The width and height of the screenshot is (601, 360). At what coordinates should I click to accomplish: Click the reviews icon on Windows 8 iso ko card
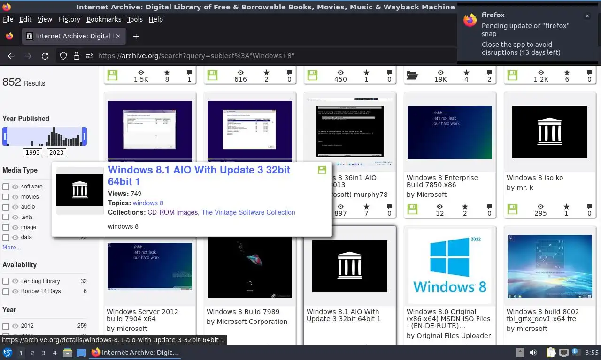pos(589,206)
